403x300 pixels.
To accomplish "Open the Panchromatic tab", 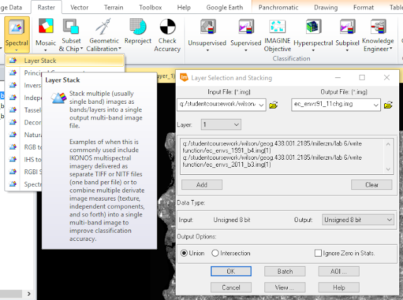I will pyautogui.click(x=278, y=8).
